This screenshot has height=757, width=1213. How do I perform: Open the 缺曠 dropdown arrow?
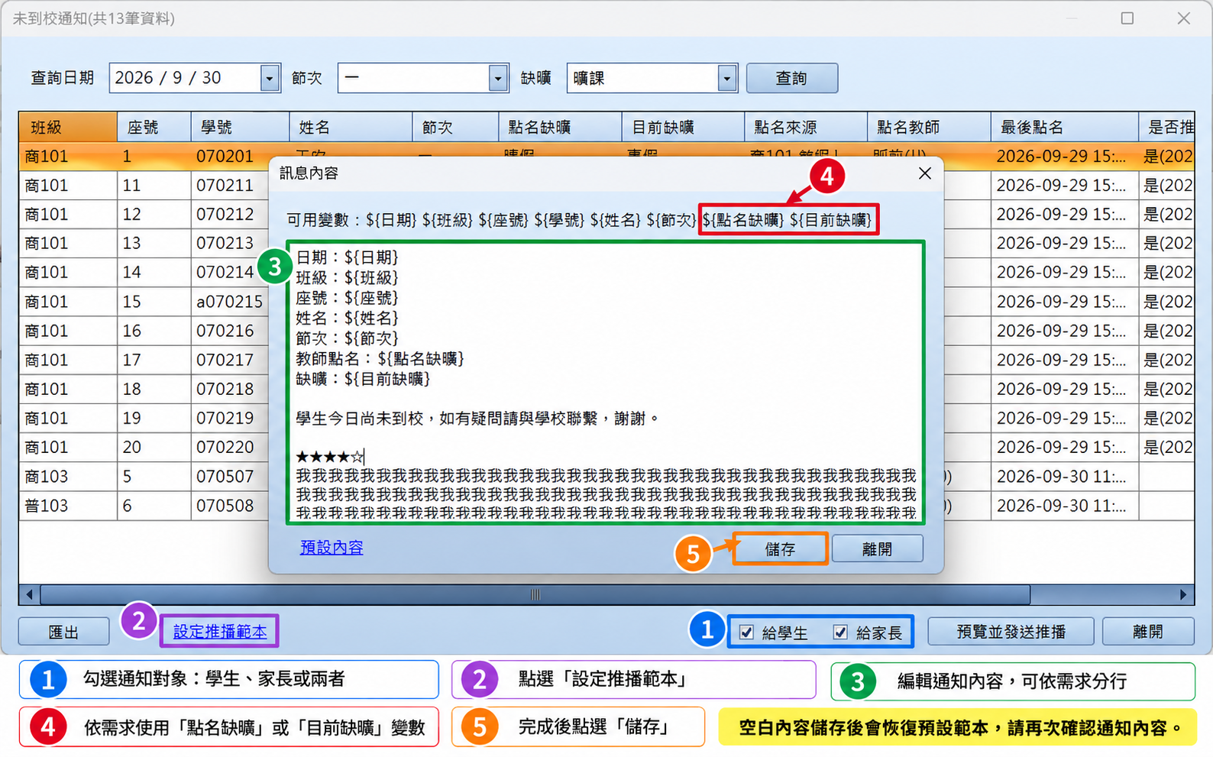(727, 78)
